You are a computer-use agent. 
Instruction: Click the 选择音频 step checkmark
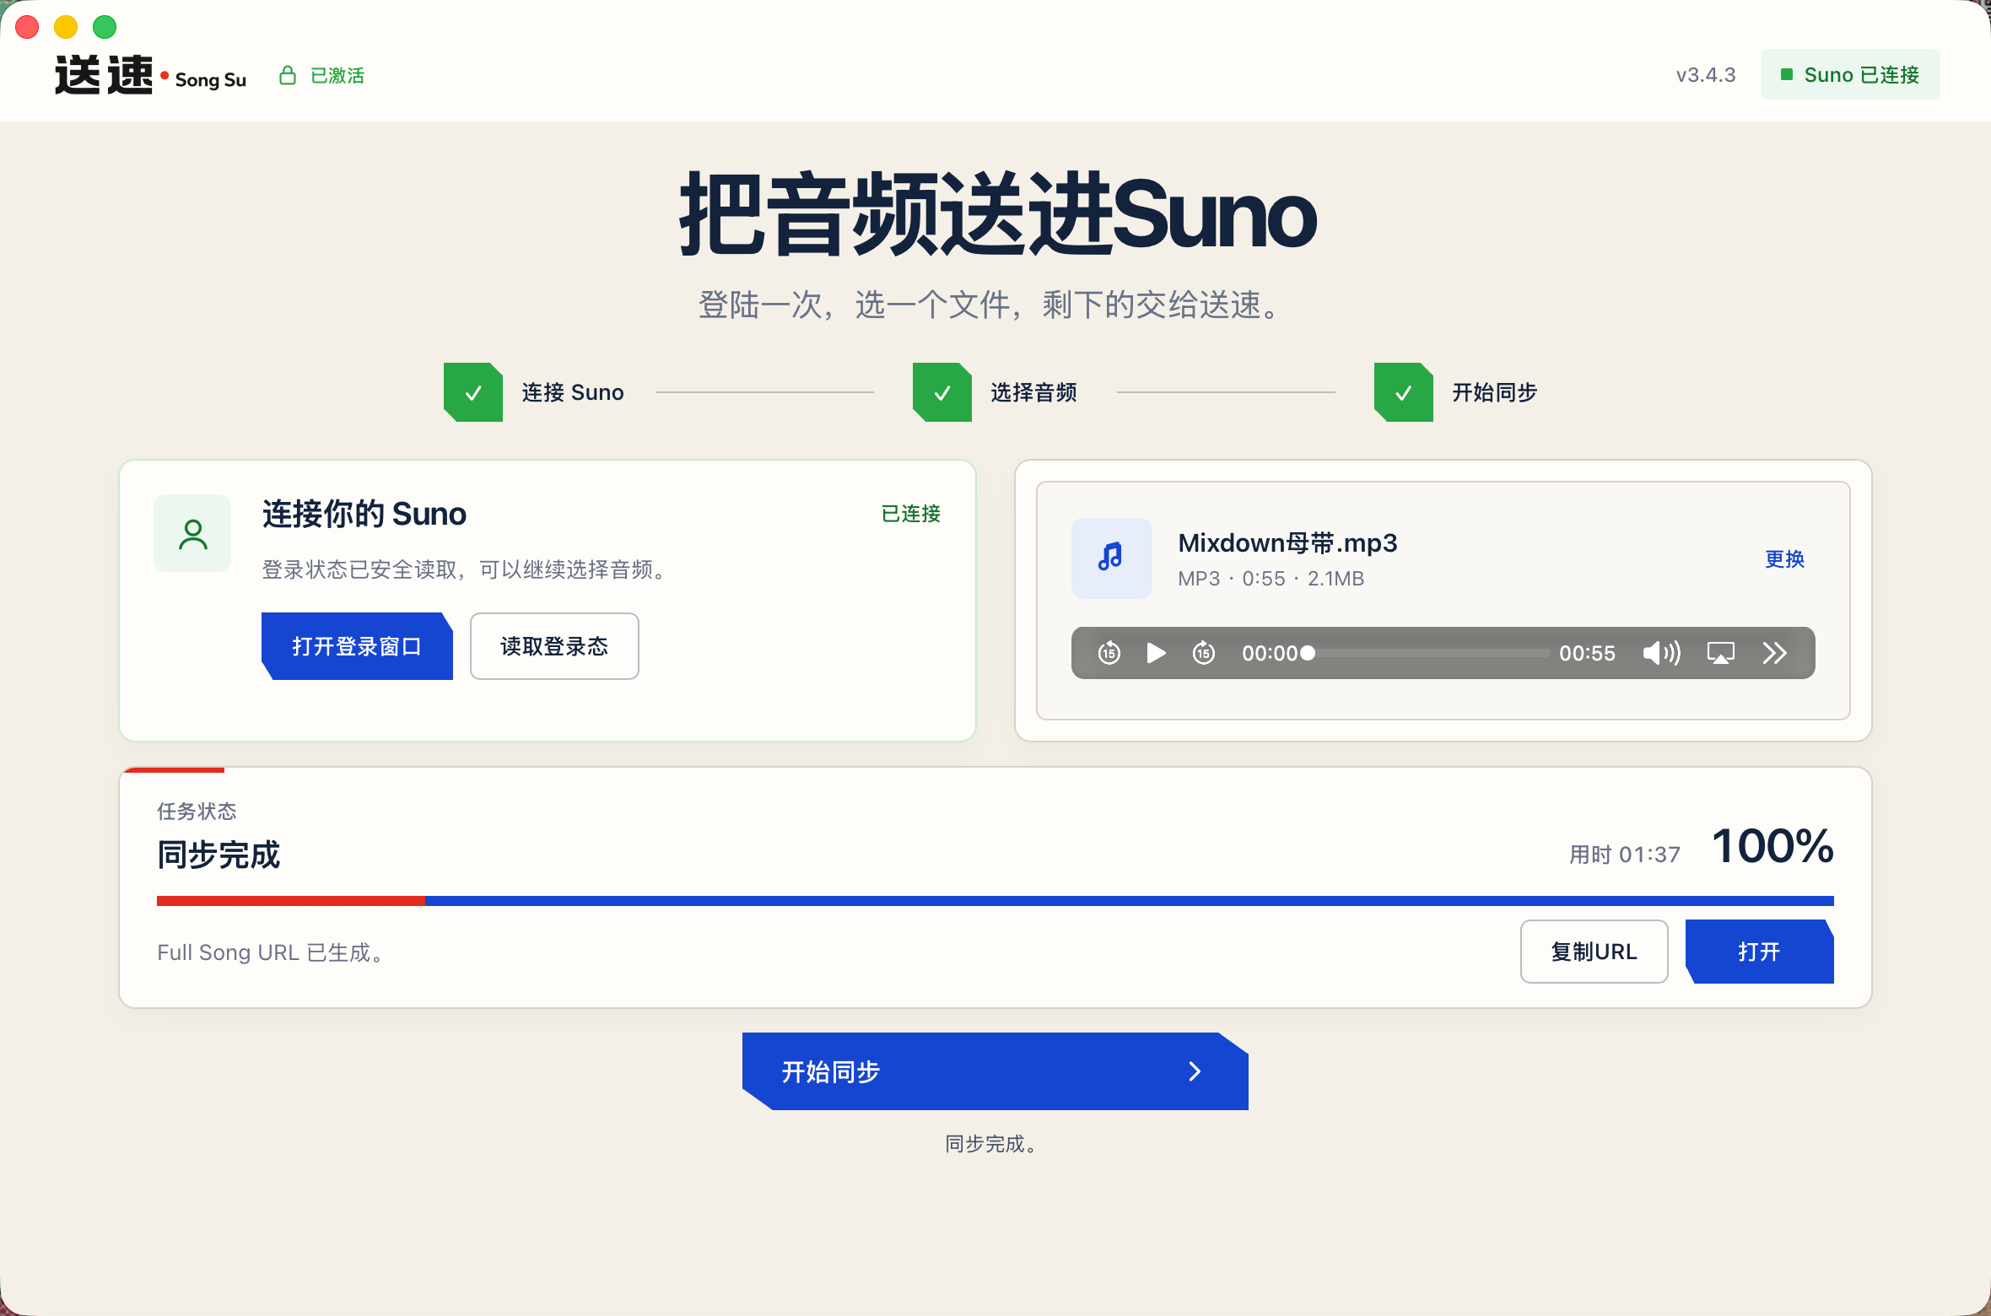pyautogui.click(x=942, y=392)
